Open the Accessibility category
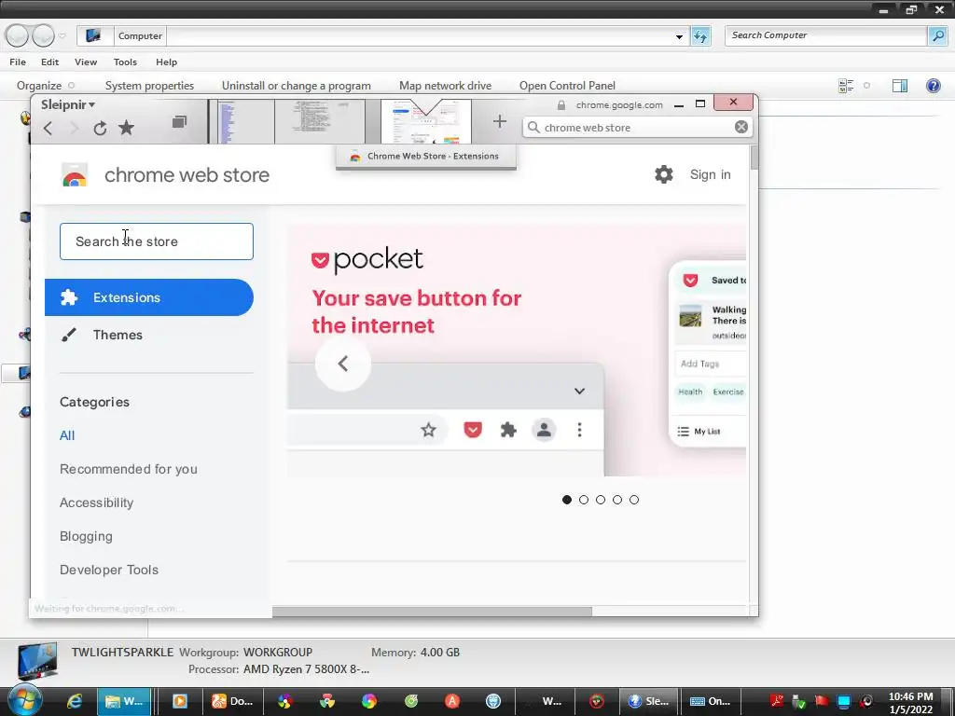 pyautogui.click(x=96, y=503)
